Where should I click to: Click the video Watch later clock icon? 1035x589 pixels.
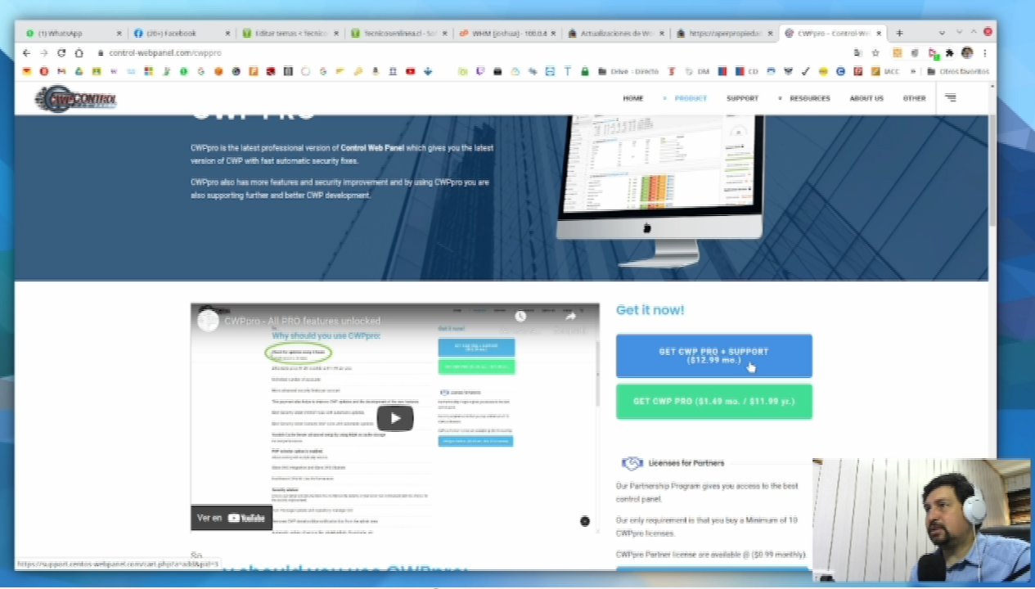point(520,316)
